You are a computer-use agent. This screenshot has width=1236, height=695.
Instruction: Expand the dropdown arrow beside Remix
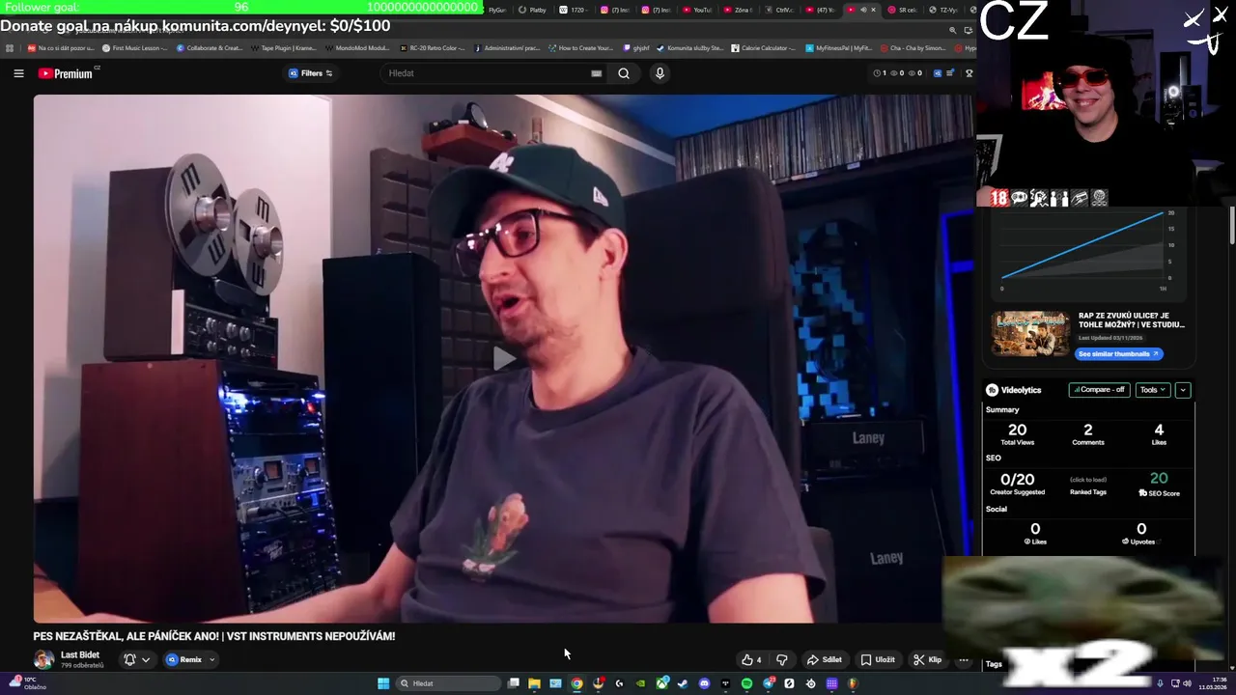pyautogui.click(x=212, y=660)
